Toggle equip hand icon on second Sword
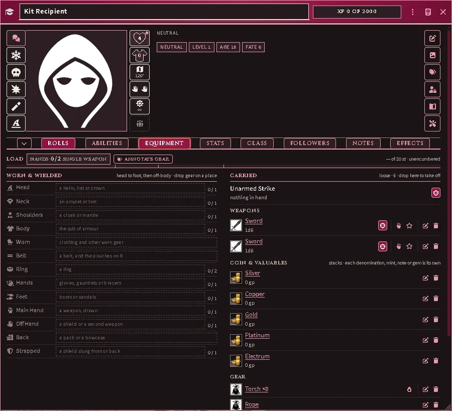The image size is (452, 411). pos(399,246)
